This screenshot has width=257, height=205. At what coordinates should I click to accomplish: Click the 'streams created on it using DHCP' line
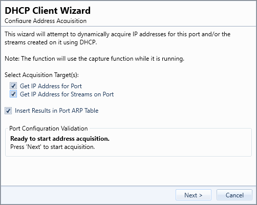[51, 42]
